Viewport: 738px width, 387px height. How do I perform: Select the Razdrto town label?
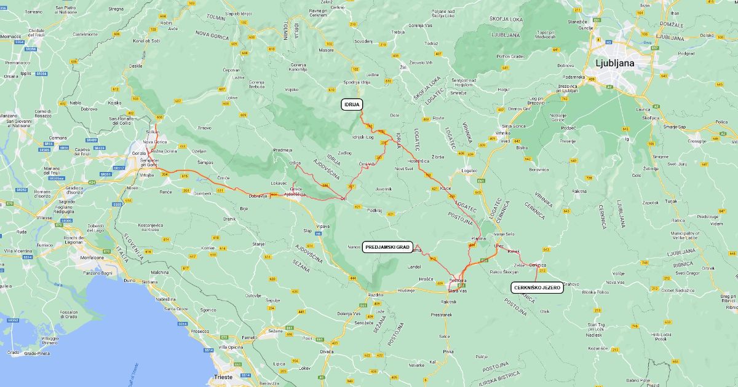tap(376, 295)
